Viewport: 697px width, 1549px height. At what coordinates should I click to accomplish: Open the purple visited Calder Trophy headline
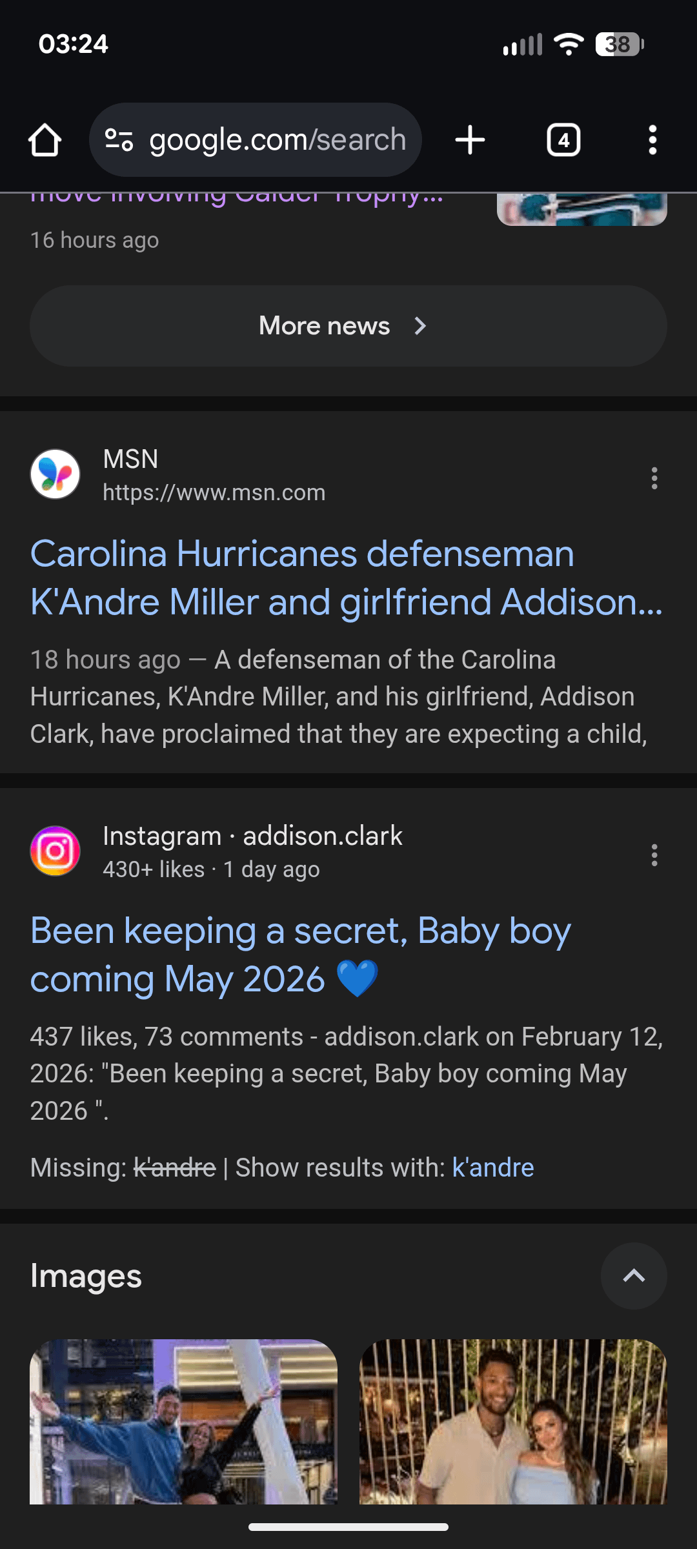[x=237, y=197]
